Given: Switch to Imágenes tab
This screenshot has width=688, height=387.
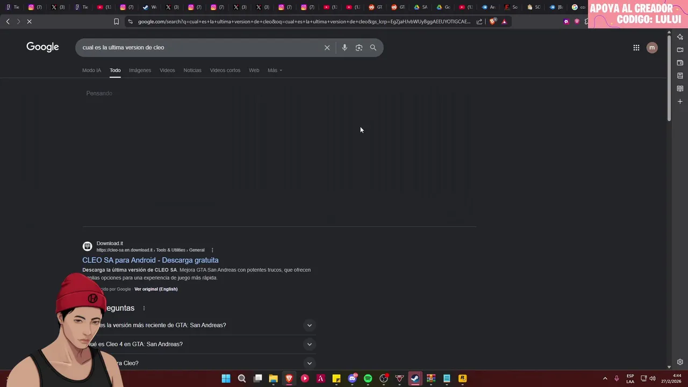Looking at the screenshot, I should (140, 70).
